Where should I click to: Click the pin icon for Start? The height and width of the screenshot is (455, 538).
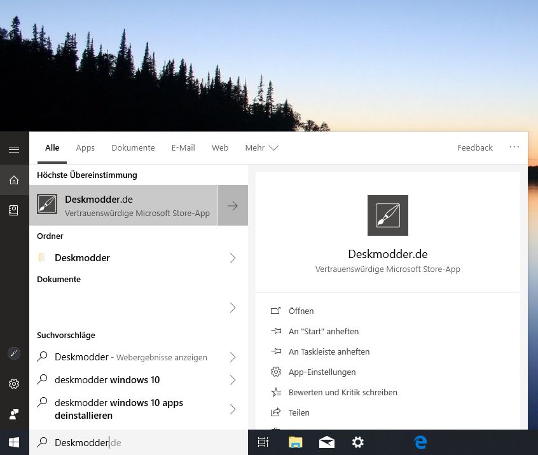click(276, 331)
